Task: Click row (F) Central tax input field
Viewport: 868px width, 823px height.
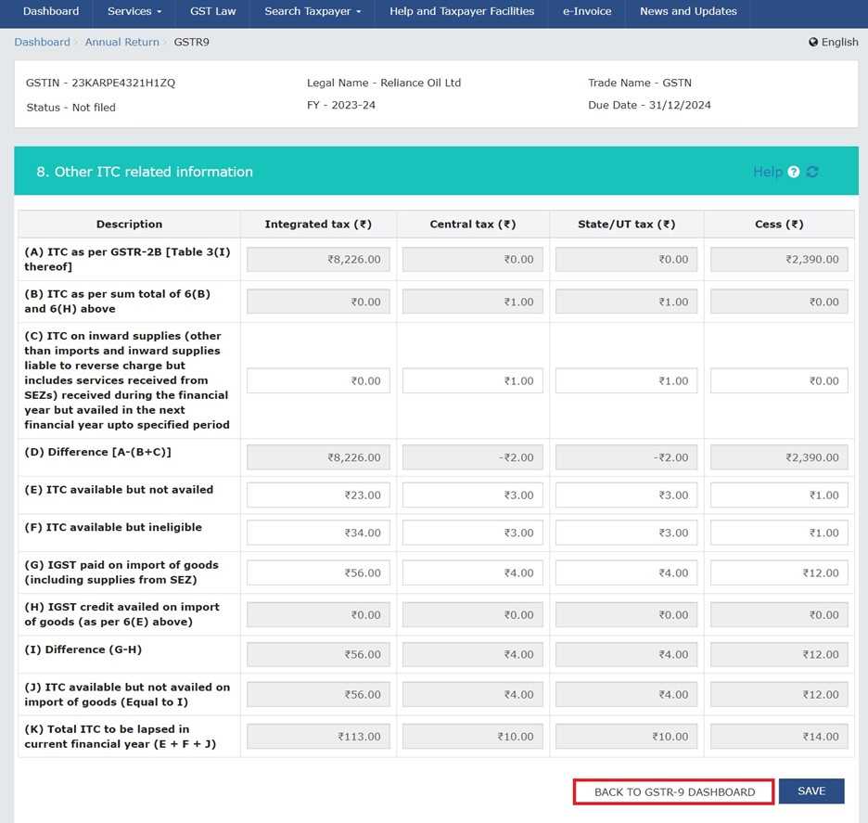Action: coord(472,533)
